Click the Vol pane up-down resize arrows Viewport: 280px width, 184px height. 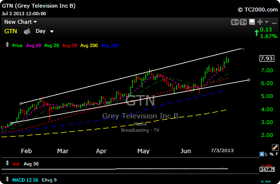pyautogui.click(x=7, y=163)
